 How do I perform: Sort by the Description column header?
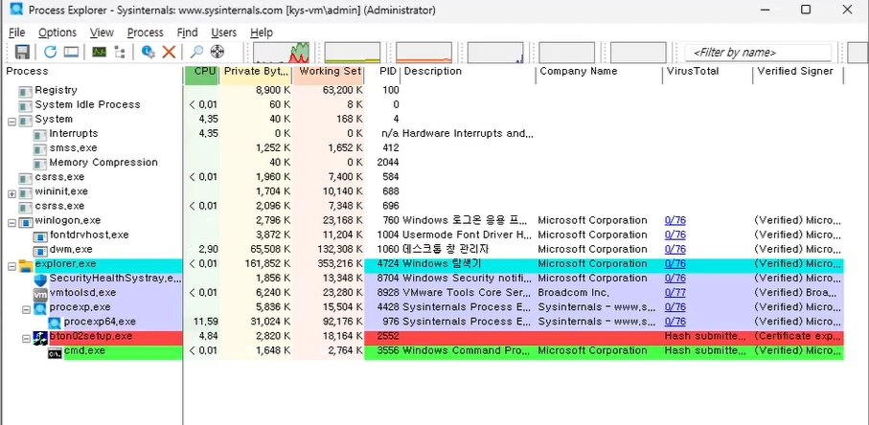point(469,72)
